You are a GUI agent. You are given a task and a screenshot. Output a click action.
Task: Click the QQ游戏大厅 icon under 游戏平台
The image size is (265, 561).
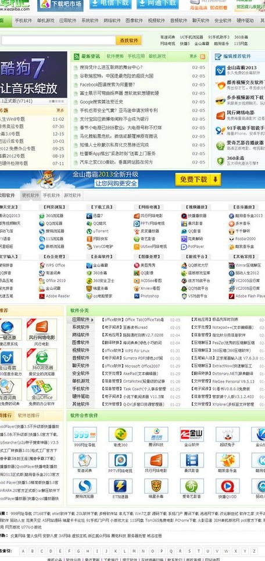[184, 265]
